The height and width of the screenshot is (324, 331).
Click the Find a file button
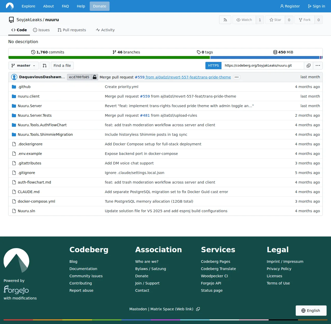click(x=62, y=66)
